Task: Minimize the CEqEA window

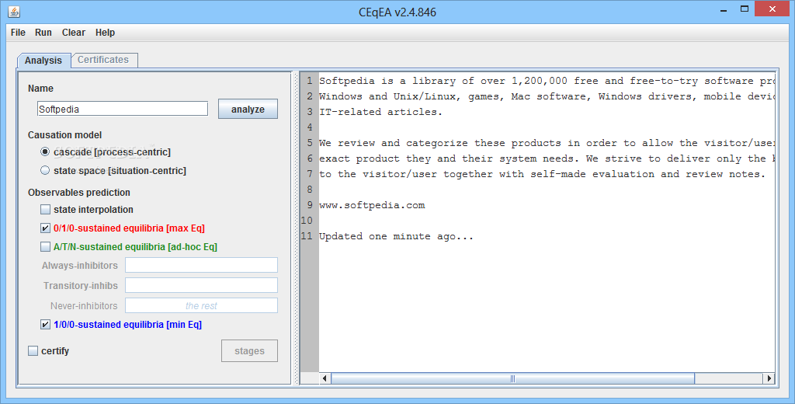Action: (x=723, y=9)
